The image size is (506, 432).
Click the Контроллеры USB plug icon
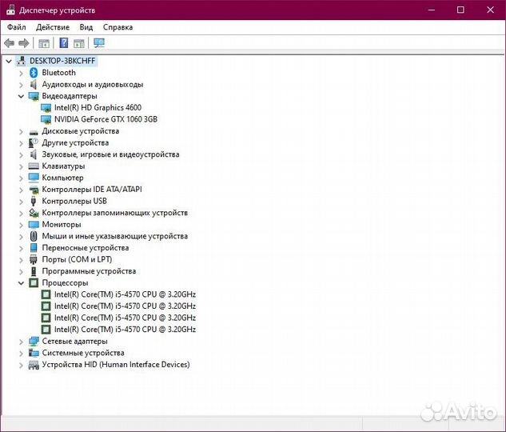[34, 201]
